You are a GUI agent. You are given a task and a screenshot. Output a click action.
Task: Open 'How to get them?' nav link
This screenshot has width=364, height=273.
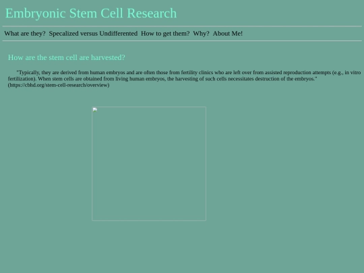(x=165, y=34)
